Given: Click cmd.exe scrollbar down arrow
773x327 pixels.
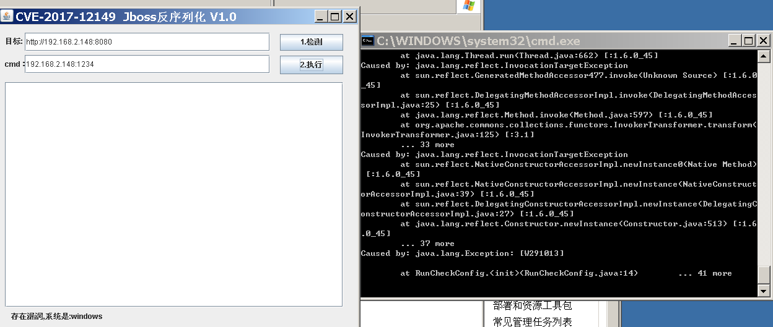Looking at the screenshot, I should coord(764,290).
